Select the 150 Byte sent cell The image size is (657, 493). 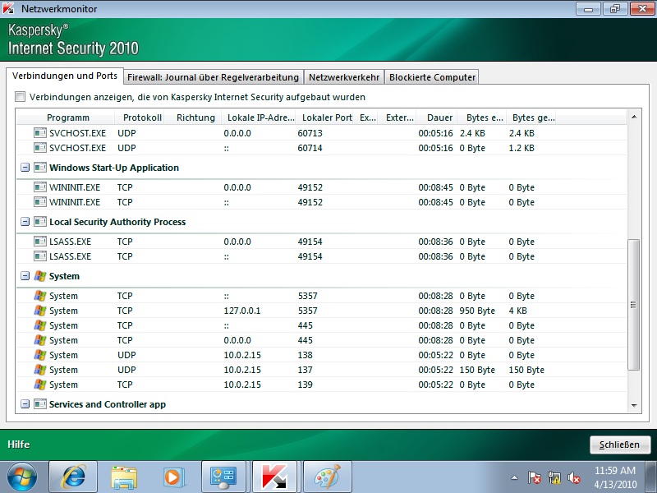tap(526, 370)
